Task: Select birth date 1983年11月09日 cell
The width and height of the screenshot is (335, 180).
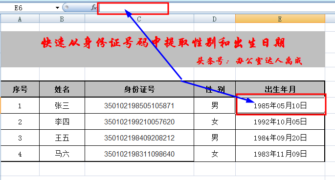Action: (280, 154)
